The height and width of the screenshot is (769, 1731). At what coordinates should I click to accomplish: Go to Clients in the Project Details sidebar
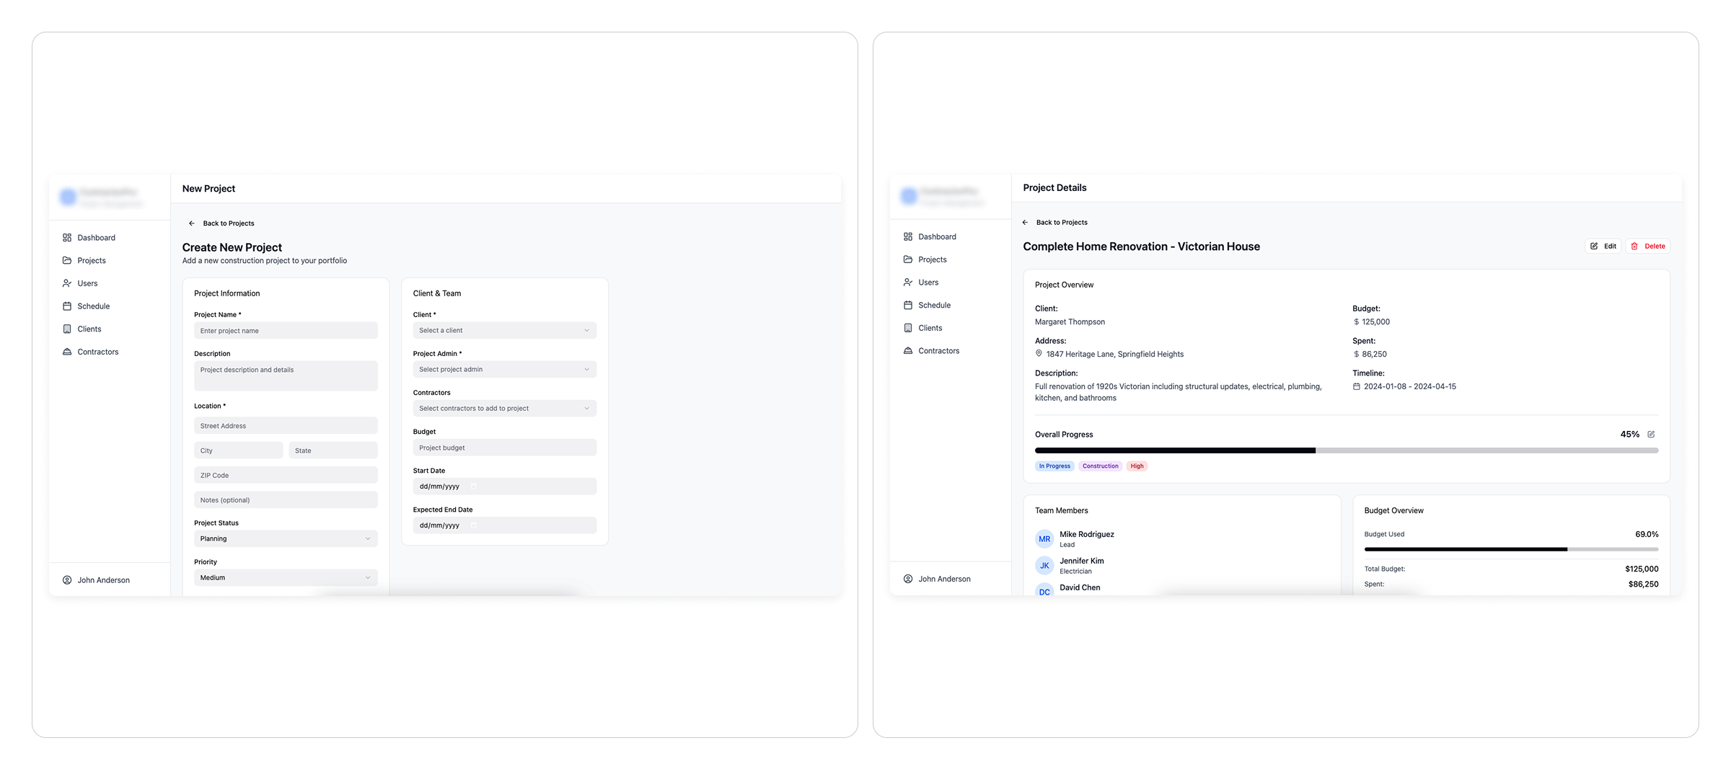(x=930, y=329)
